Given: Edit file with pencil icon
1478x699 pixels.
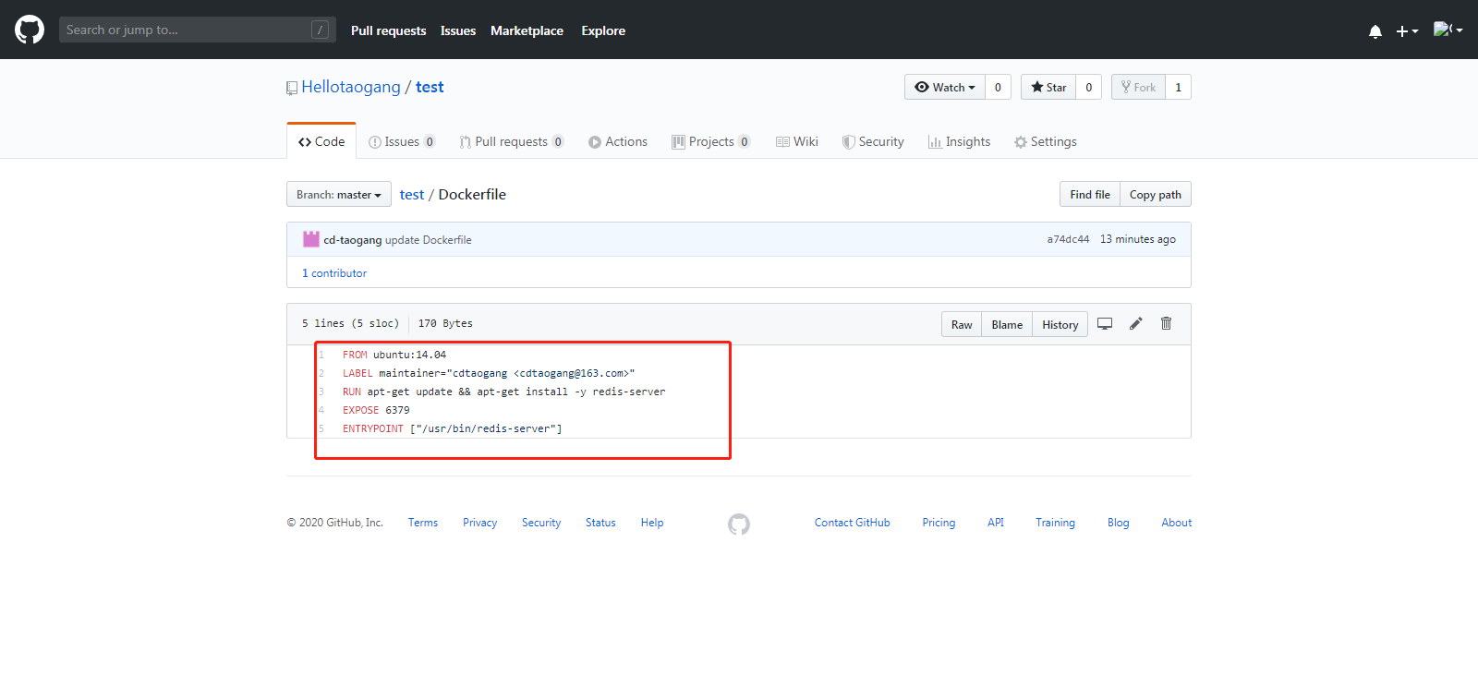Looking at the screenshot, I should click(1136, 323).
